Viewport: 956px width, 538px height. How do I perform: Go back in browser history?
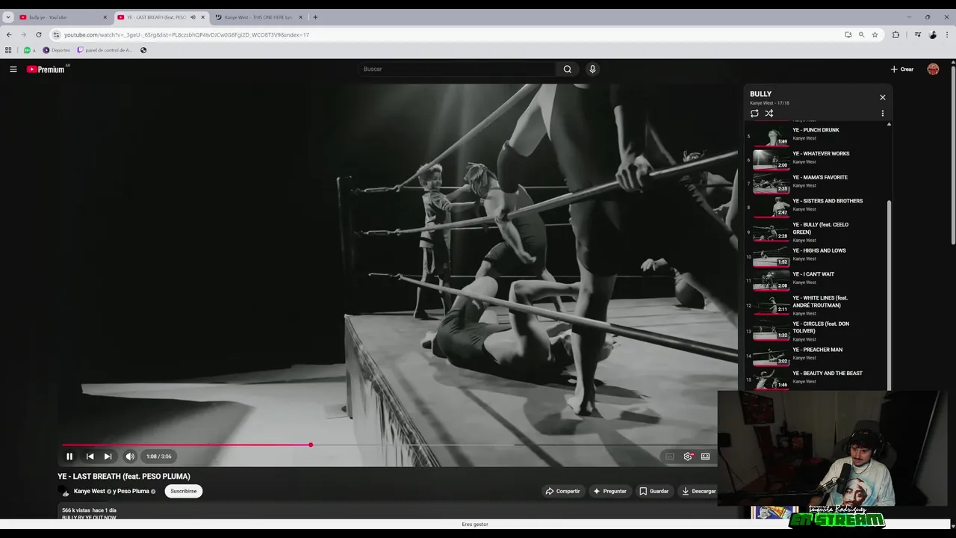coord(9,34)
